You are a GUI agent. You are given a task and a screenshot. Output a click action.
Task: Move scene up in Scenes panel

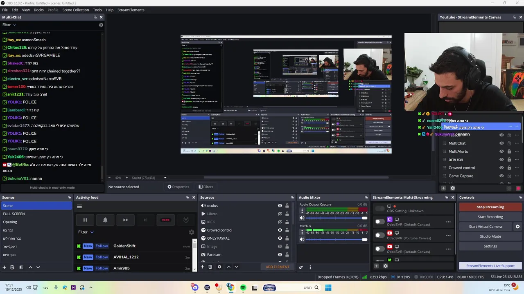click(x=30, y=267)
